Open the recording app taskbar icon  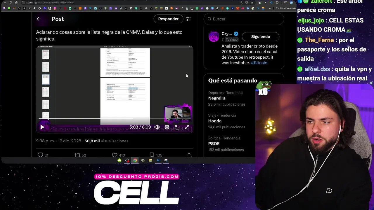pos(127,160)
